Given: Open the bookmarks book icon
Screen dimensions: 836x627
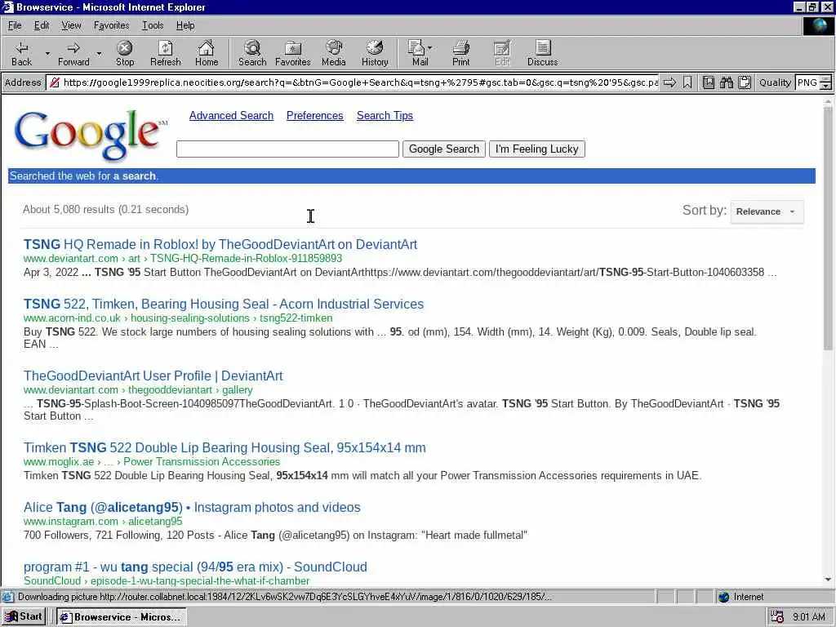Looking at the screenshot, I should click(x=709, y=82).
